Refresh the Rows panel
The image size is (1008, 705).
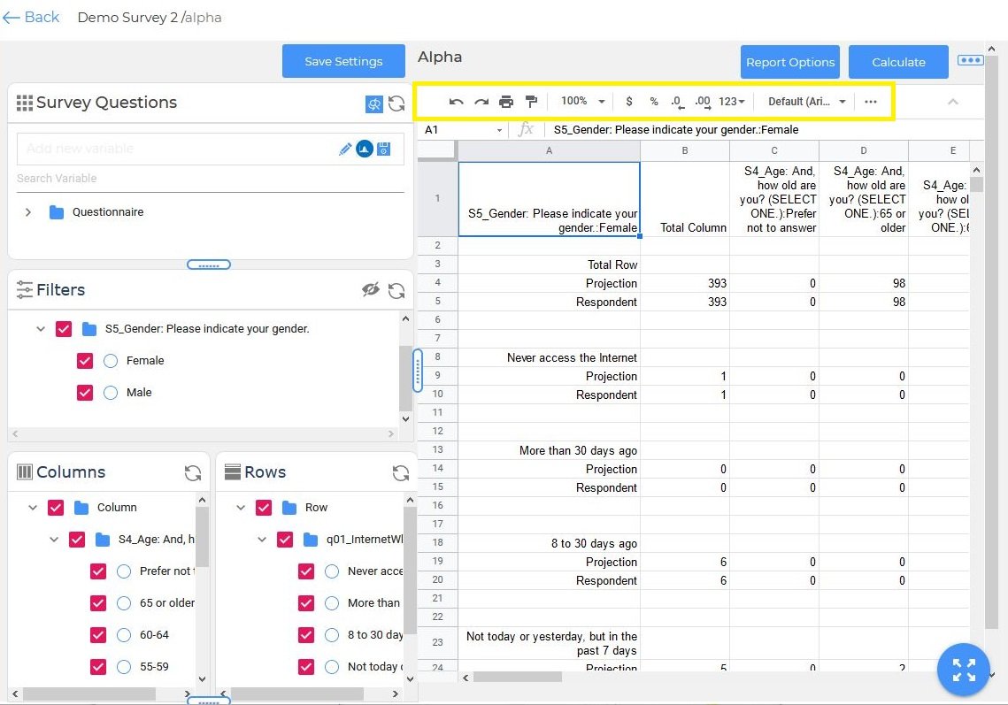tap(401, 473)
